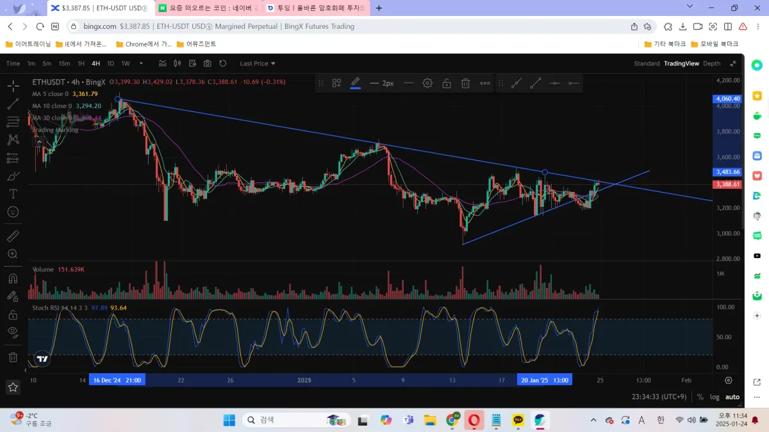Take a chart snapshot with camera icon
Screen dimensions: 769x432
(208, 63)
